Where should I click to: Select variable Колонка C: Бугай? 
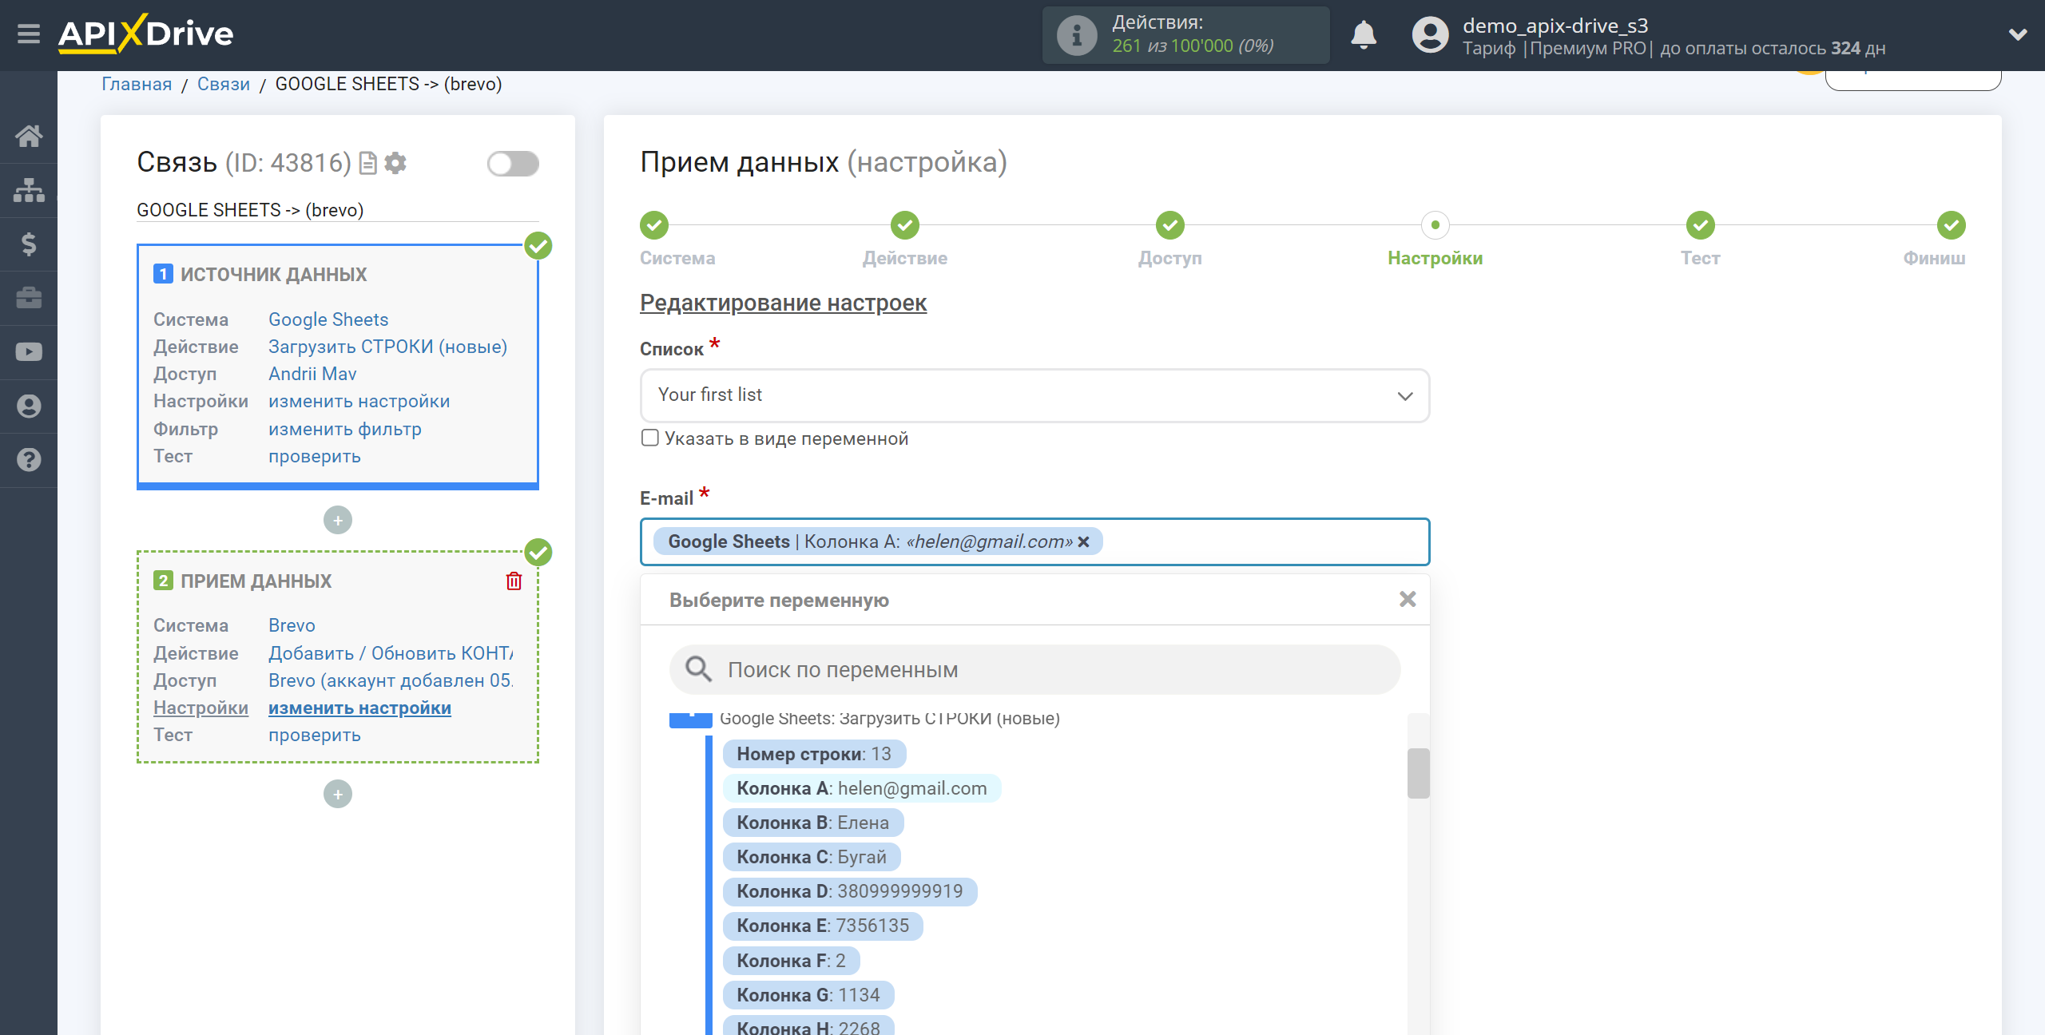(812, 857)
